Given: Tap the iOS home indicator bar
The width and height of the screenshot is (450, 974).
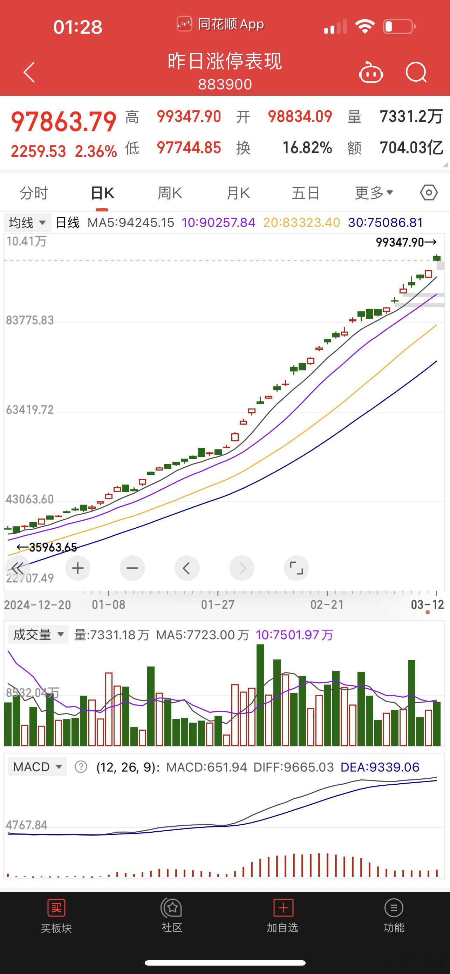Looking at the screenshot, I should tap(225, 963).
